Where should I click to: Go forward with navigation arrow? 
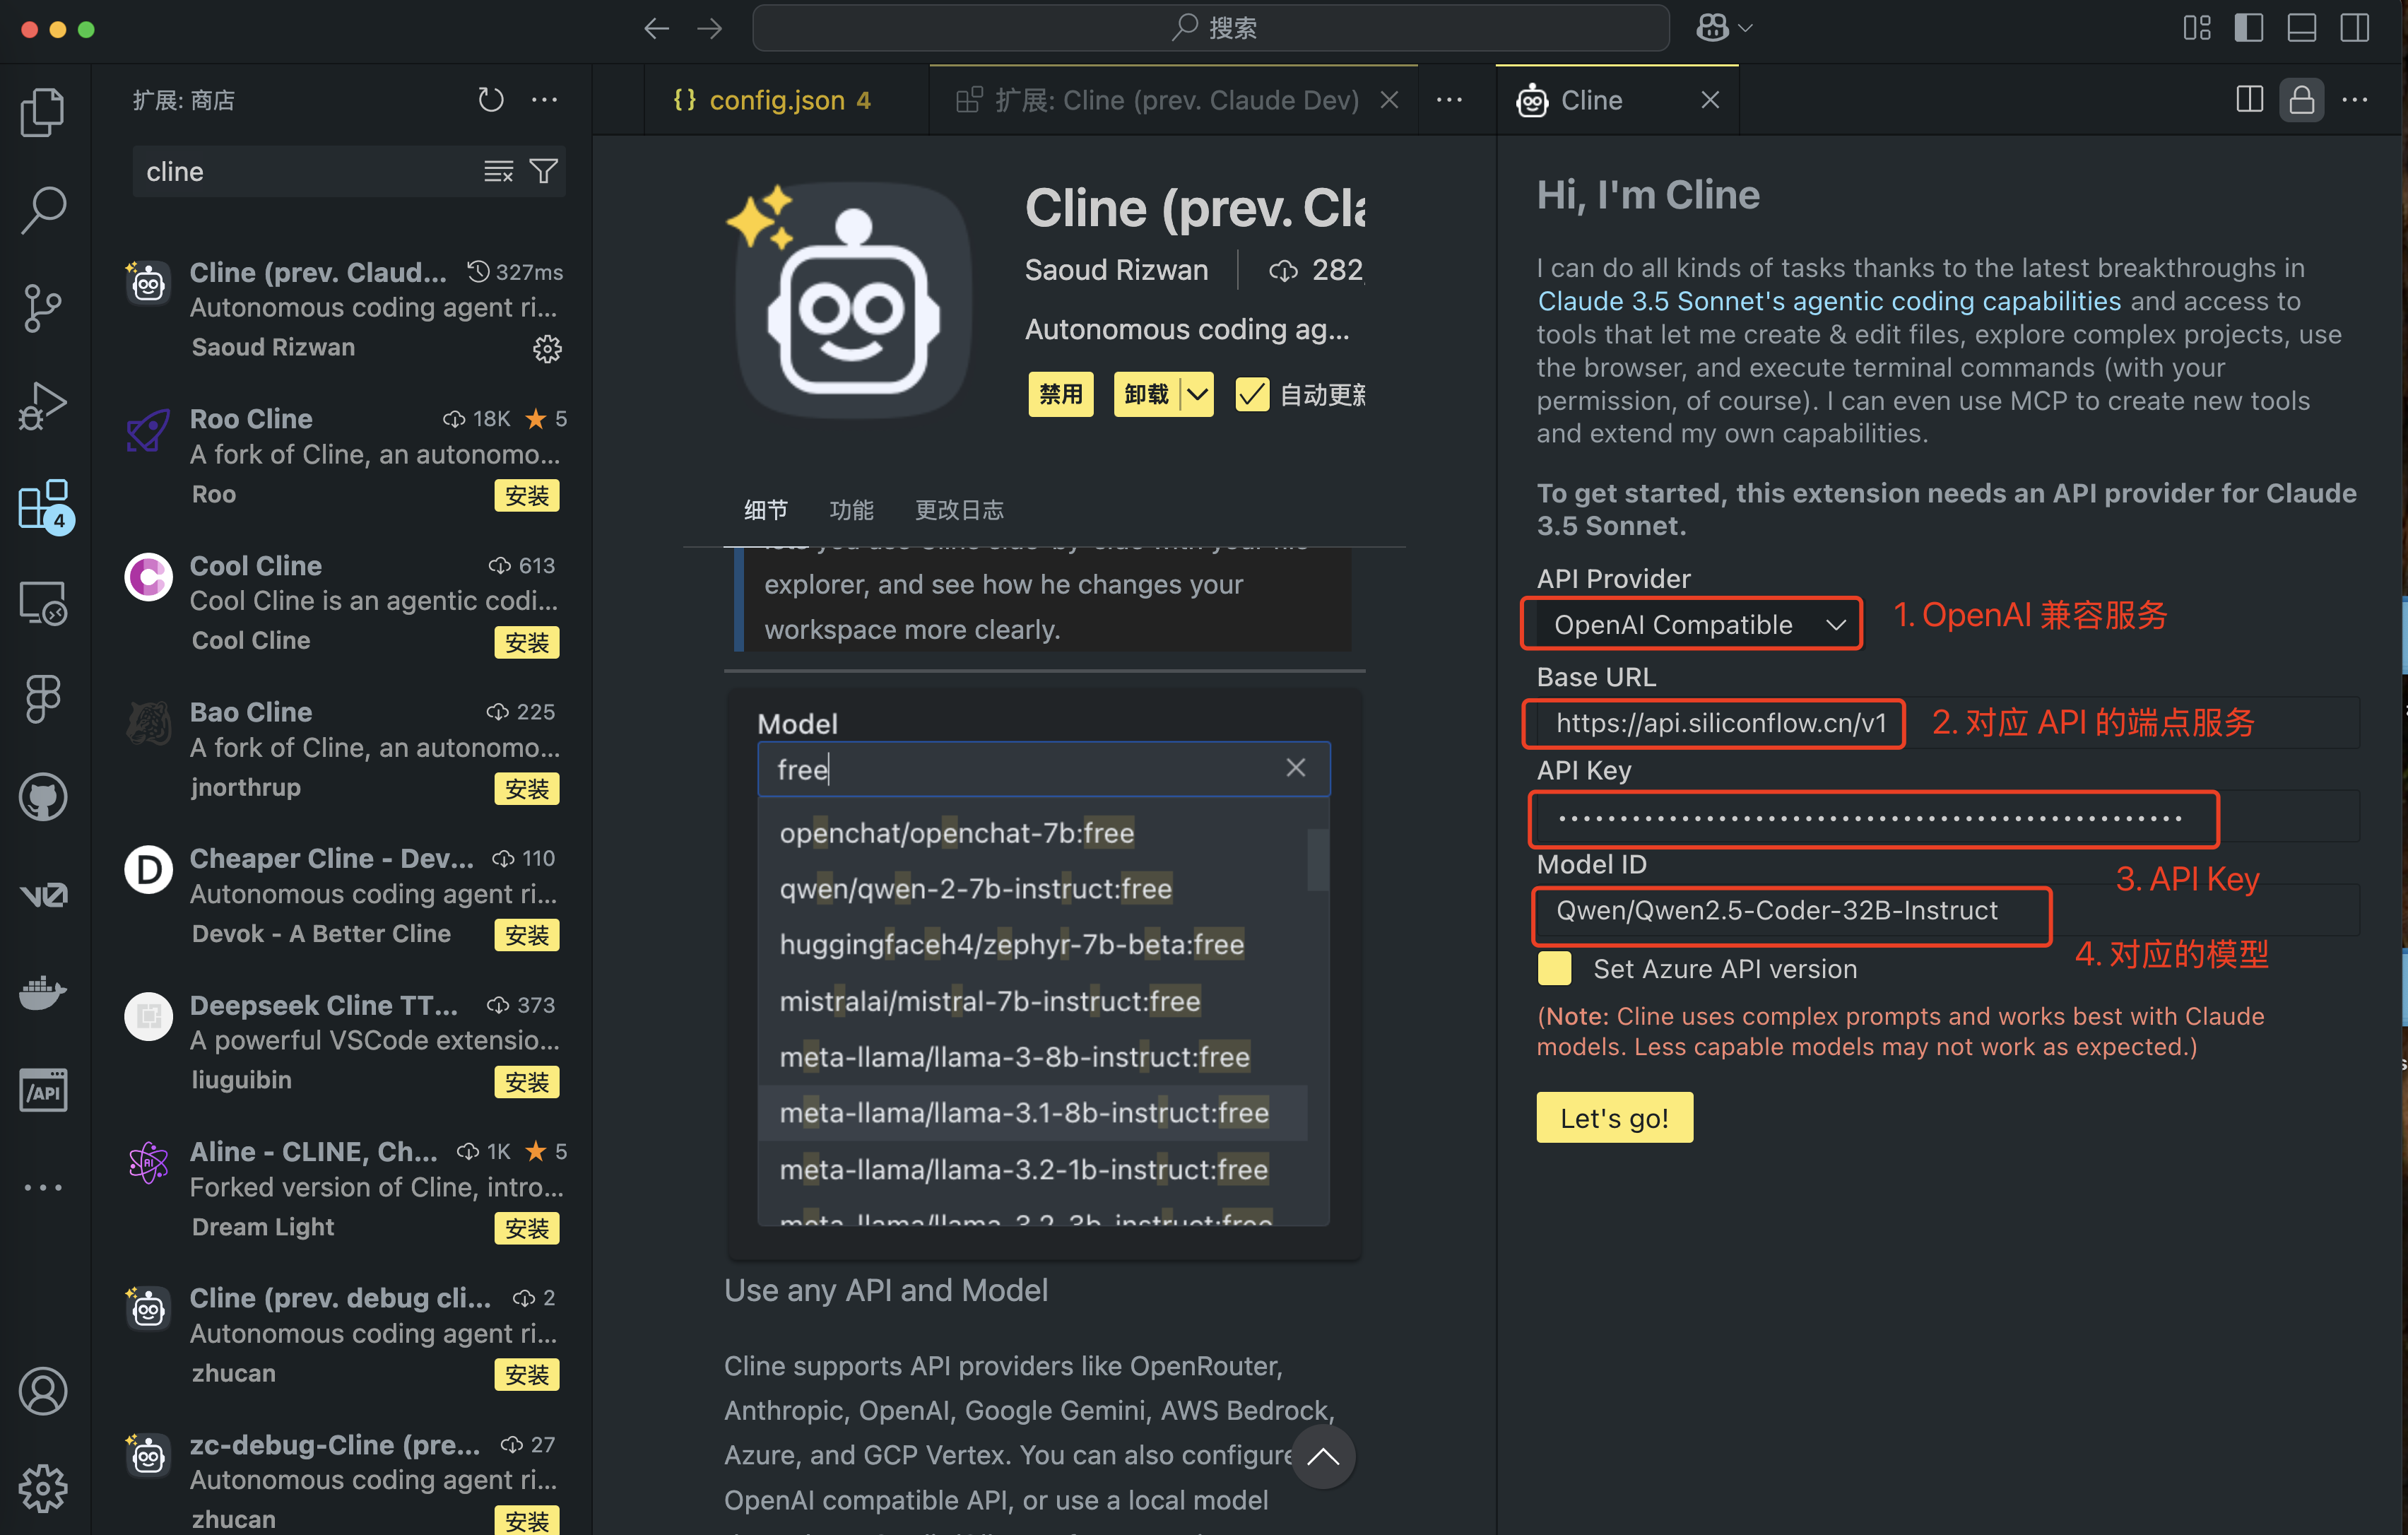(710, 28)
